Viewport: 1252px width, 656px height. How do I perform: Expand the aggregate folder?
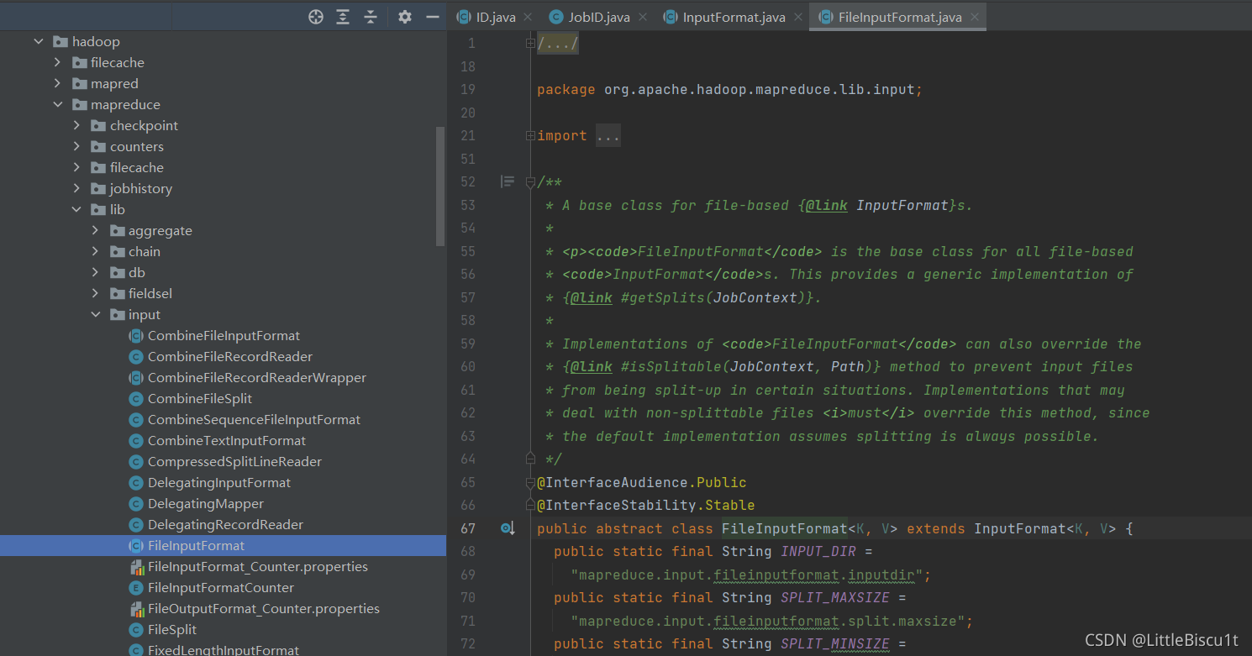coord(95,230)
